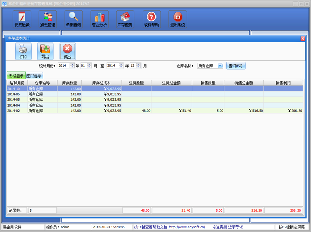Open 库存查询 inventory query house icon
The width and height of the screenshot is (311, 232).
(125, 19)
